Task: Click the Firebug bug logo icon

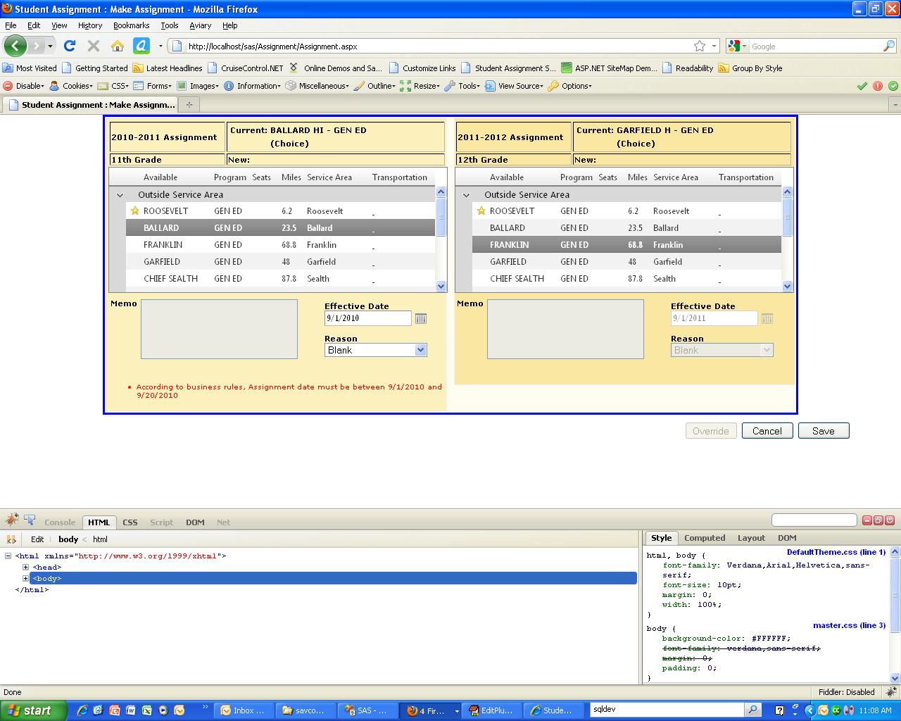Action: [x=11, y=520]
